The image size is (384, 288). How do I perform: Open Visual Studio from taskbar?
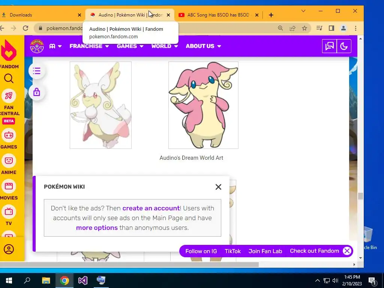(x=83, y=280)
